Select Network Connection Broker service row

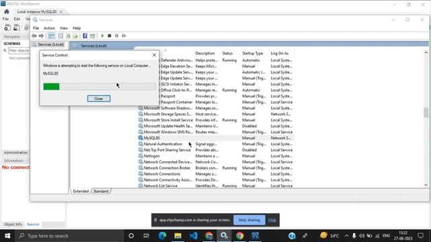pos(215,168)
